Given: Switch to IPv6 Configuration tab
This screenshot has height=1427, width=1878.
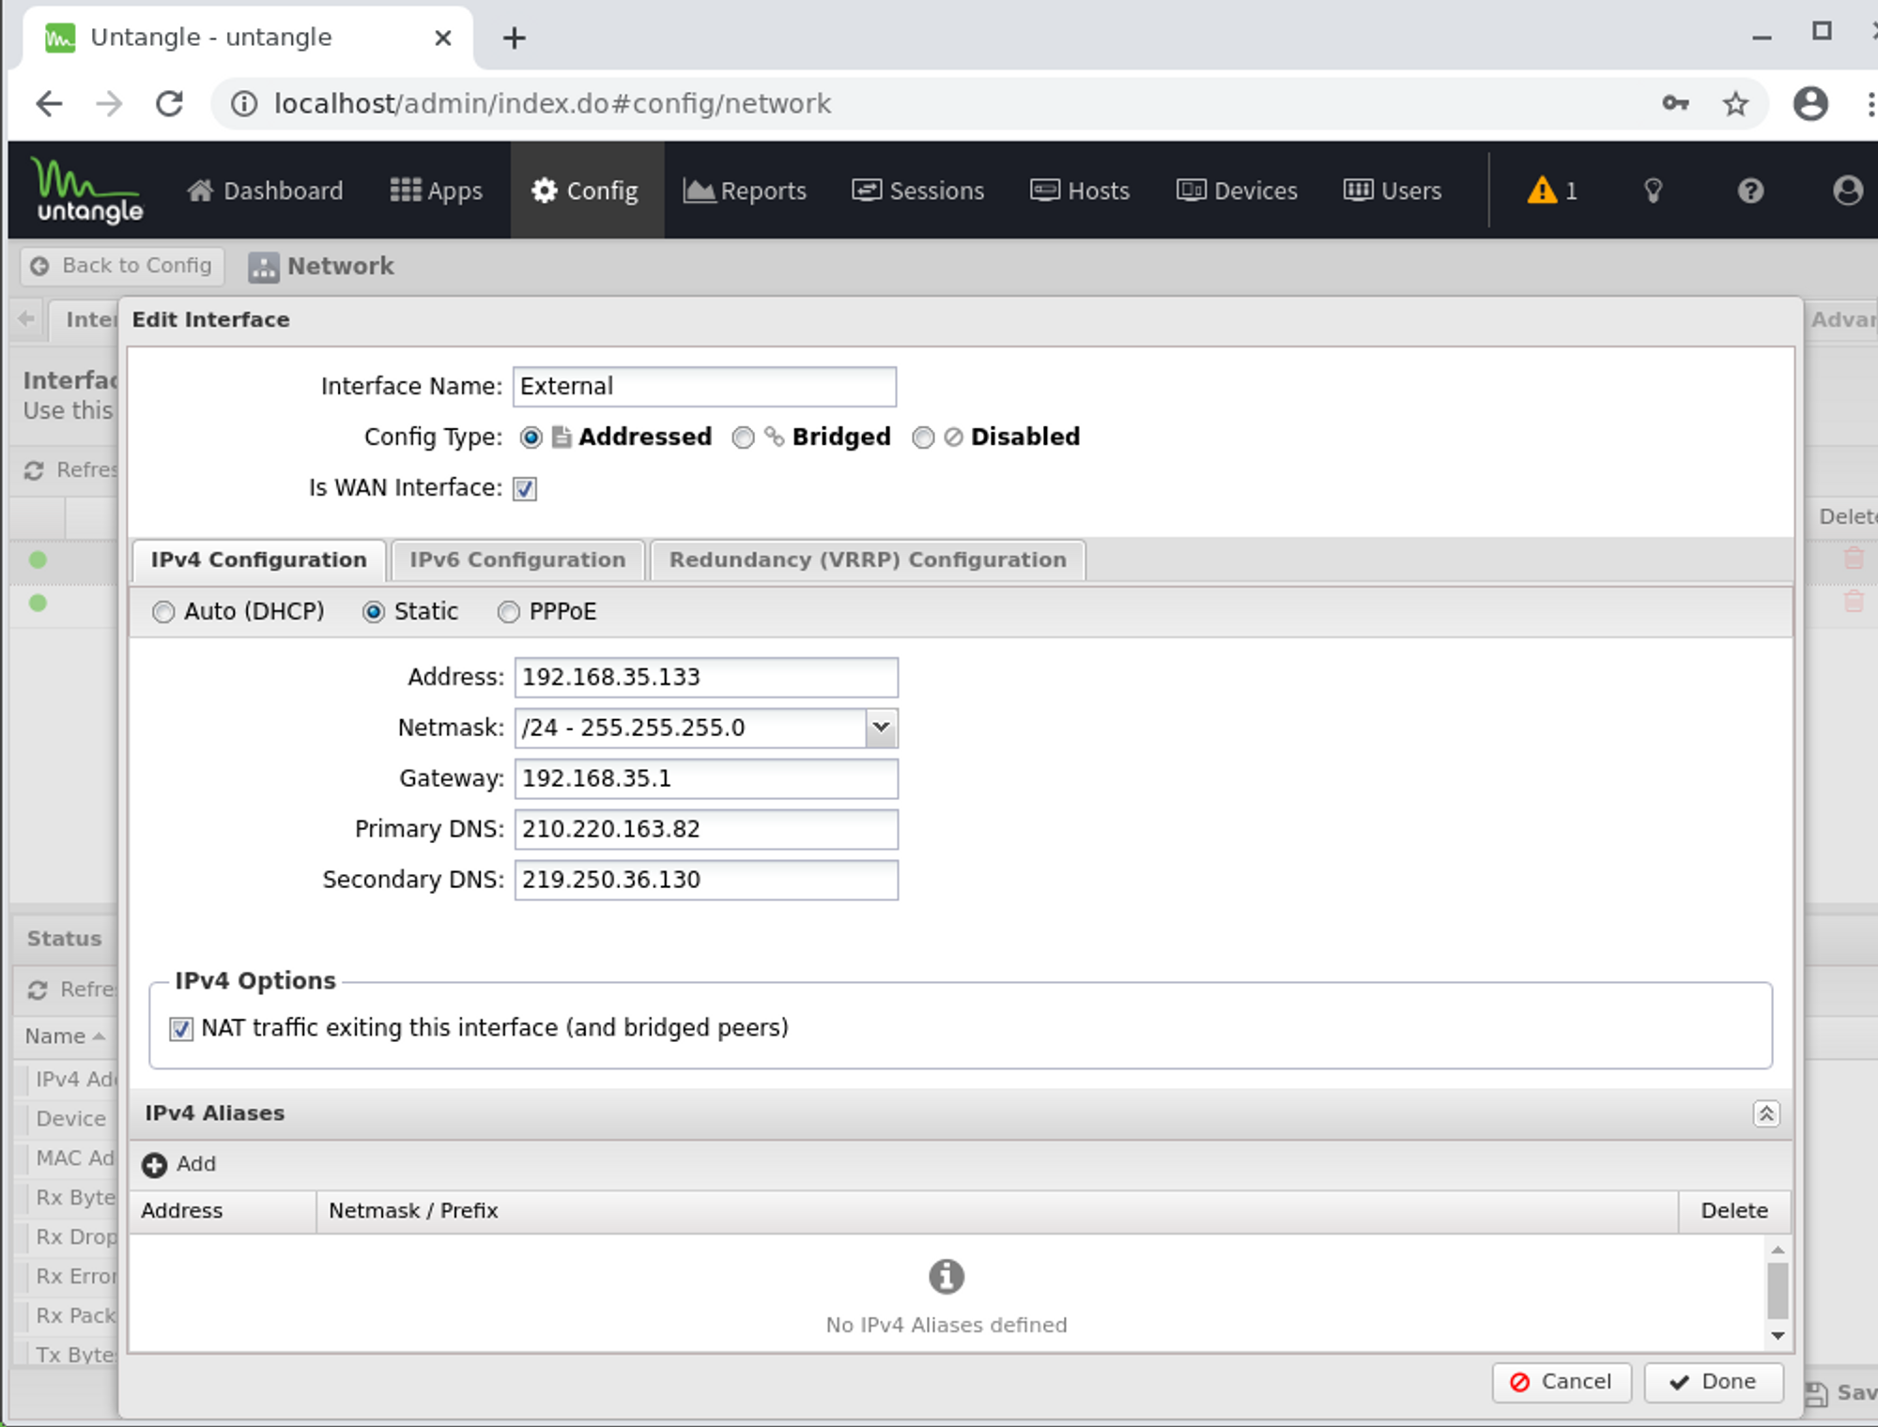Looking at the screenshot, I should [517, 560].
